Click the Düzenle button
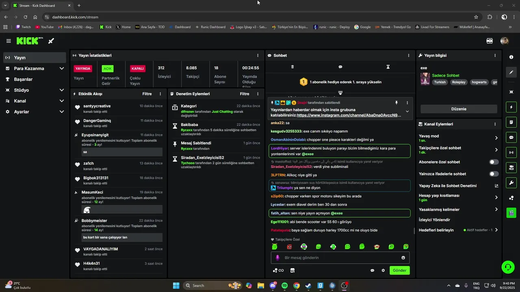520x292 pixels. tap(459, 109)
